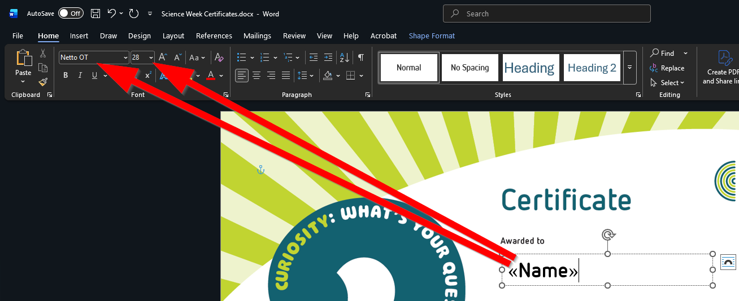Expand the Styles gallery more arrow
Screen dimensions: 739x301
click(629, 68)
